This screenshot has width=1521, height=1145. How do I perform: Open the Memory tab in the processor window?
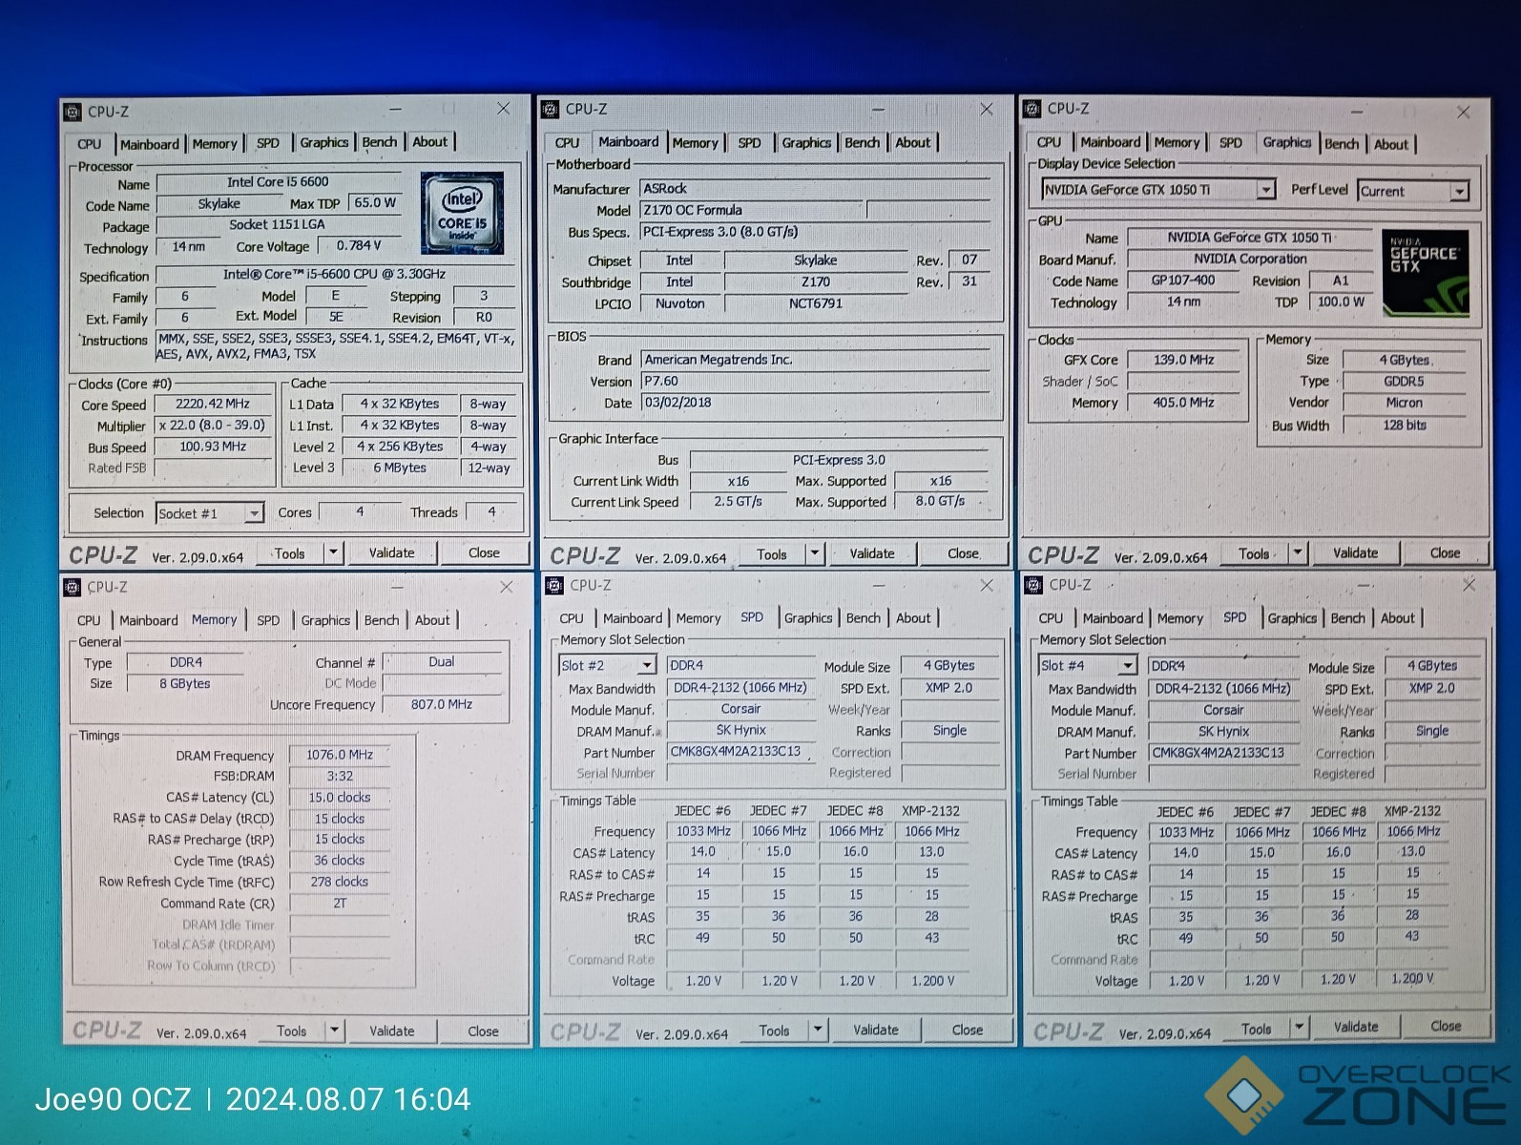point(215,144)
